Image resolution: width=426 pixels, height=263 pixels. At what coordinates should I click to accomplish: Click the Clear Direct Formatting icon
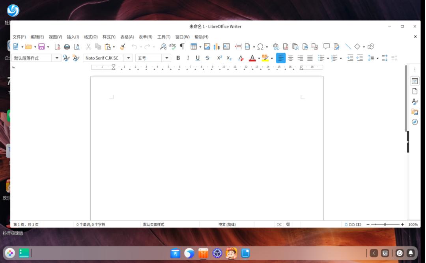click(x=241, y=58)
